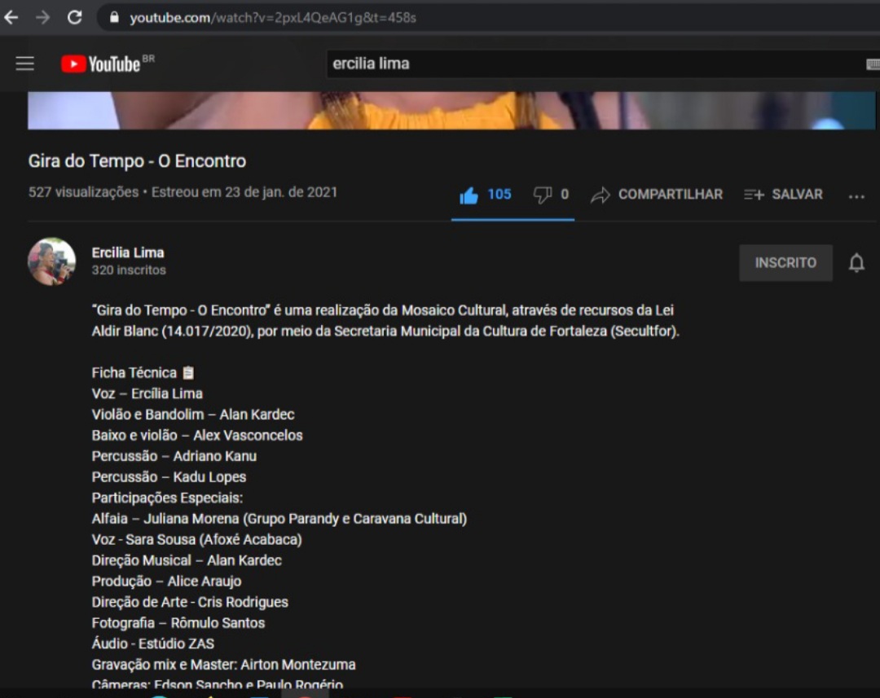Viewport: 880px width, 698px height.
Task: Open notification bell preferences
Action: pyautogui.click(x=856, y=263)
